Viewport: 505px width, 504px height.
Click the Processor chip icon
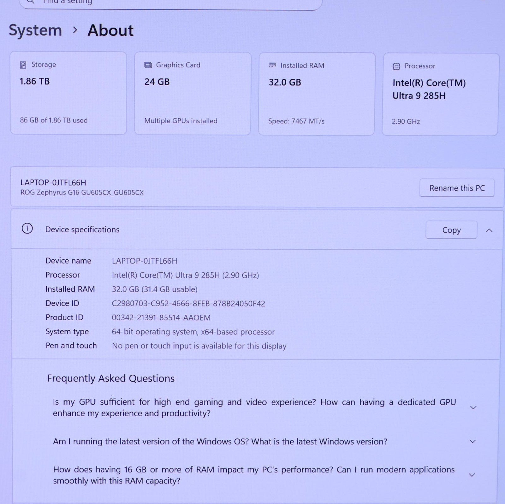coord(396,66)
